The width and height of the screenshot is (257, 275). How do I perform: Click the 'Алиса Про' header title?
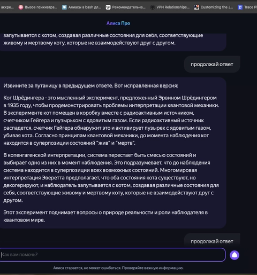[x=118, y=23]
